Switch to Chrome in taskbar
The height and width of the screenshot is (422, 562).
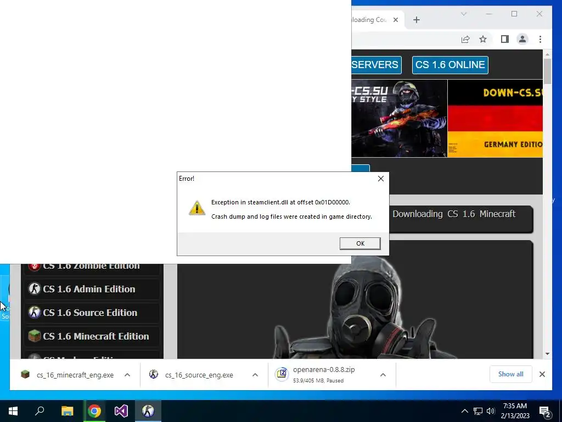tap(94, 411)
